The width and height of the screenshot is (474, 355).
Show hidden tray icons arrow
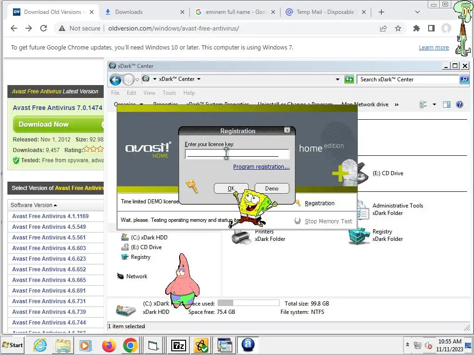pyautogui.click(x=407, y=344)
